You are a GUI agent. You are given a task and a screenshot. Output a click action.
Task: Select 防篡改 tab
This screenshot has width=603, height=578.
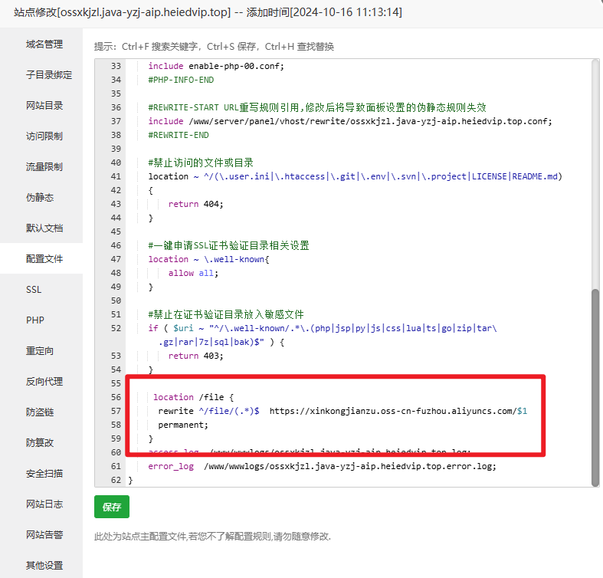40,442
